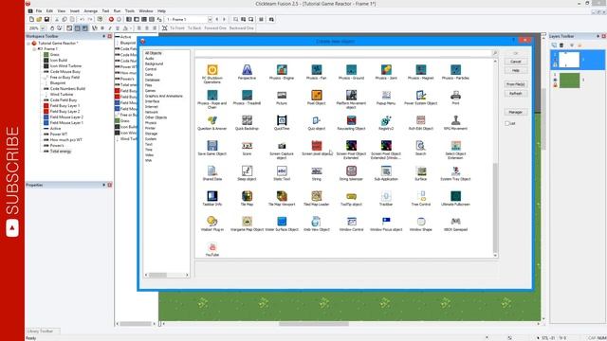This screenshot has height=341, width=607.
Task: Collapse the Frame 1 tree node
Action: pos(34,49)
